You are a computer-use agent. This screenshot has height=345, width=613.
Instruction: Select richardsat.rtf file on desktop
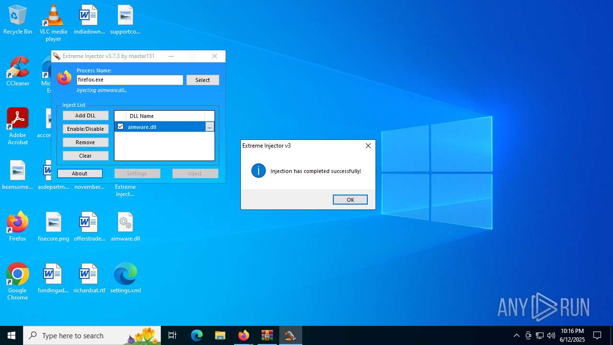click(x=89, y=279)
